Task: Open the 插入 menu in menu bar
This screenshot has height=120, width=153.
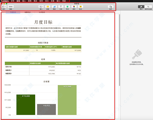Action: pos(24,1)
